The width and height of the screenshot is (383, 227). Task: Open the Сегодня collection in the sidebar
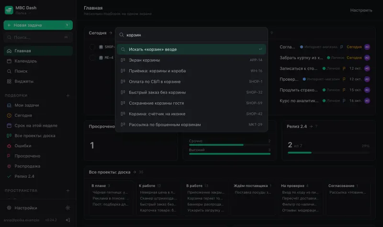(x=38, y=115)
